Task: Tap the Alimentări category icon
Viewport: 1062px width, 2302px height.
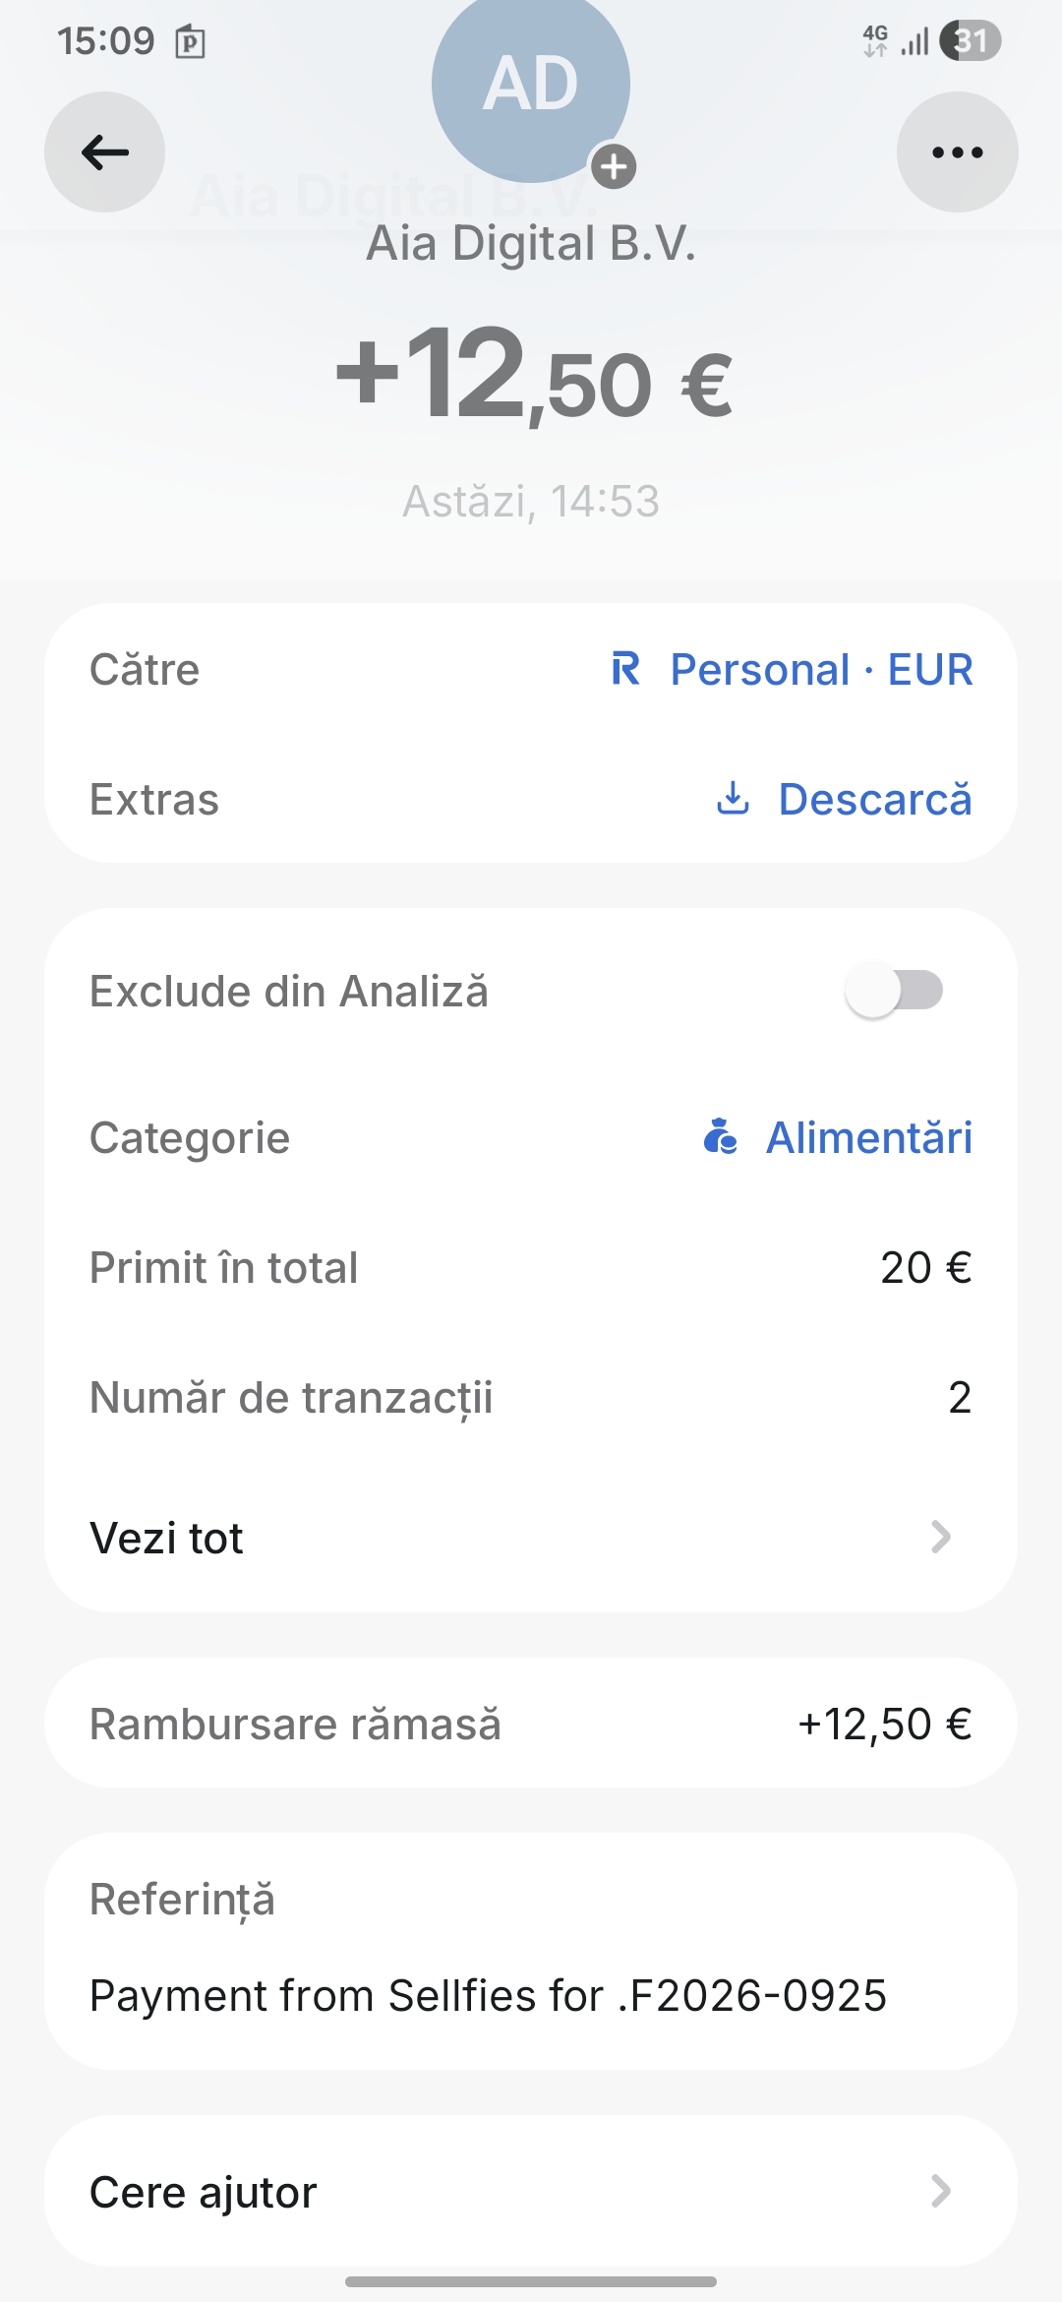Action: click(720, 1137)
